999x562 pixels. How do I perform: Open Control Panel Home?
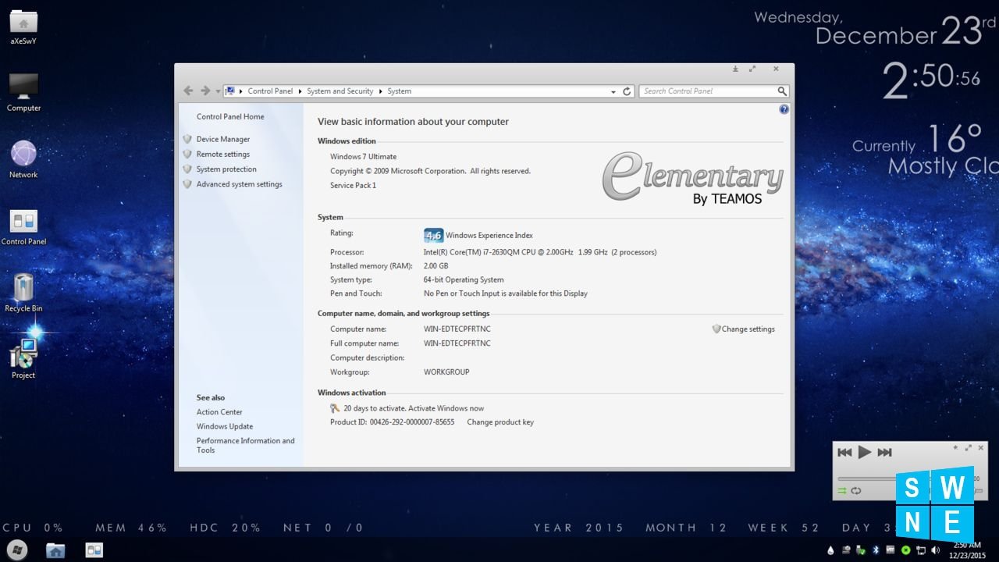click(230, 117)
